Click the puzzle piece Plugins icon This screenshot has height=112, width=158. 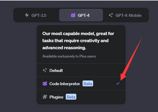[45, 97]
